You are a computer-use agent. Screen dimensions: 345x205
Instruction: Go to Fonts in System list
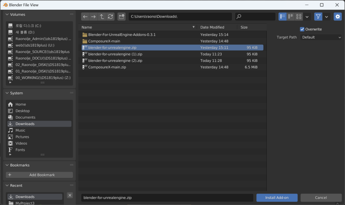pos(39,150)
